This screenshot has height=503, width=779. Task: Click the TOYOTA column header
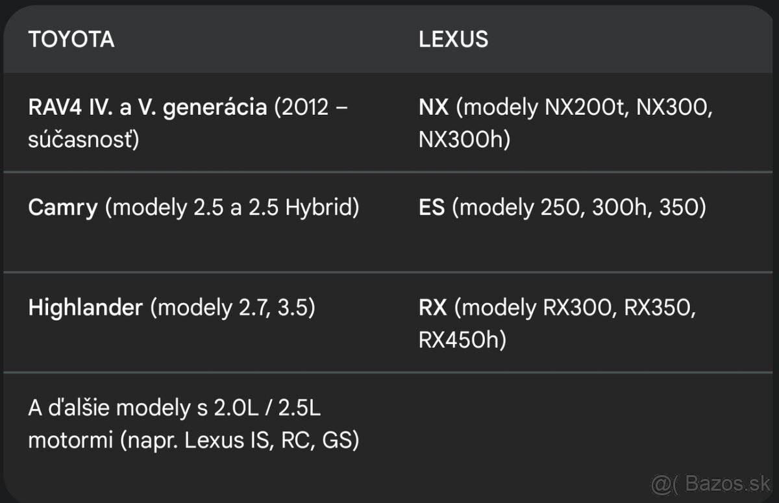(71, 40)
